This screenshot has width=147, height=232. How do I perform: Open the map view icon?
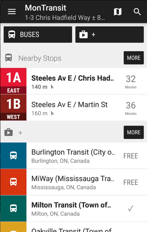118,12
